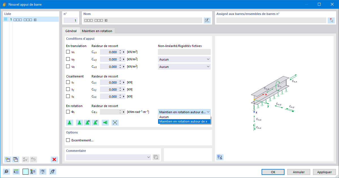Viewport: 339px width, 178px height.
Task: Click select-all check icon under list
Action: point(25,159)
